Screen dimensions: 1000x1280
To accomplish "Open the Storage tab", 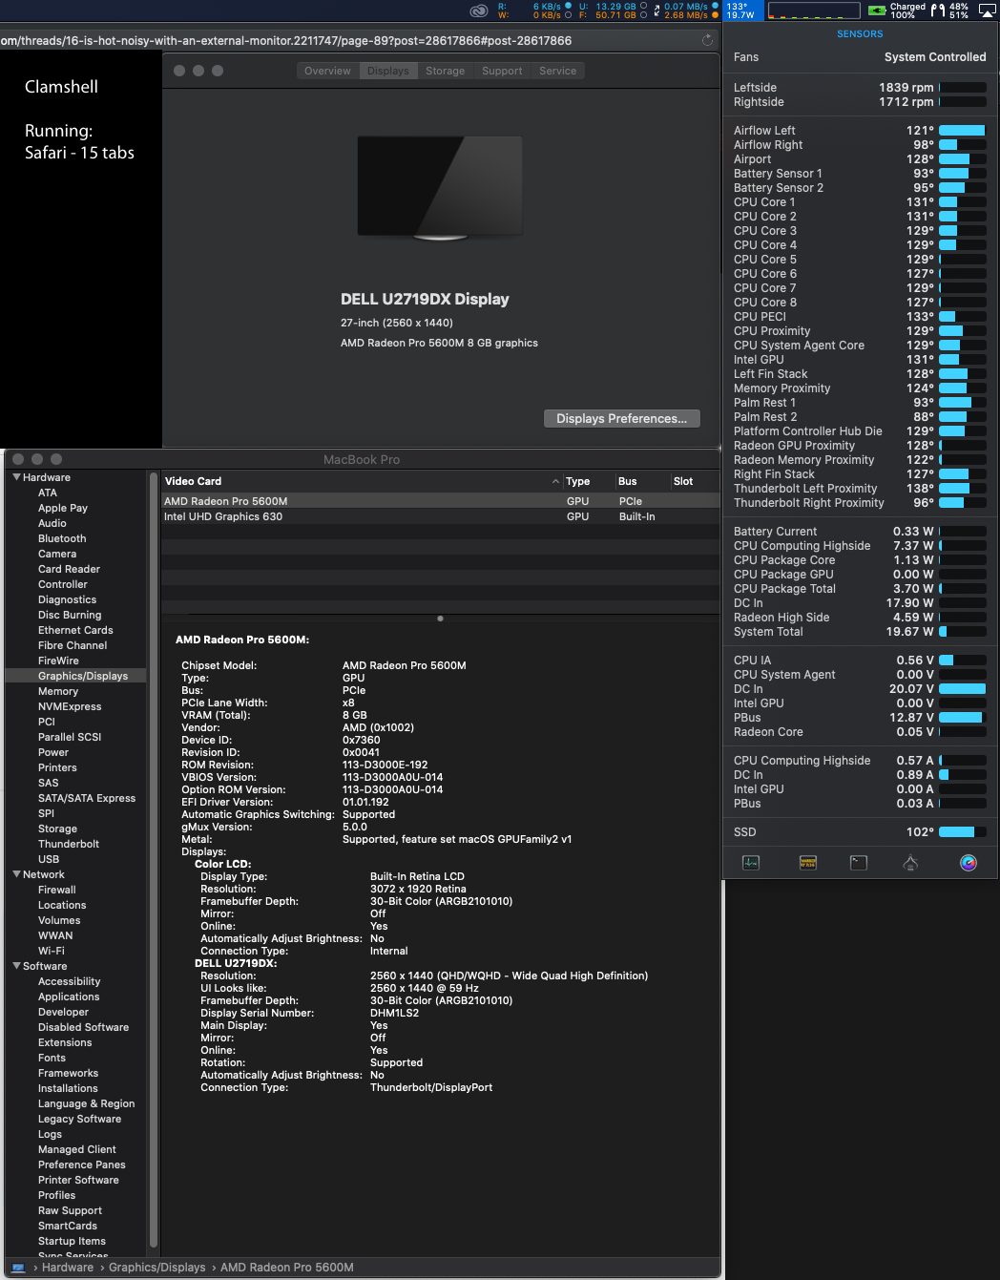I will click(445, 71).
